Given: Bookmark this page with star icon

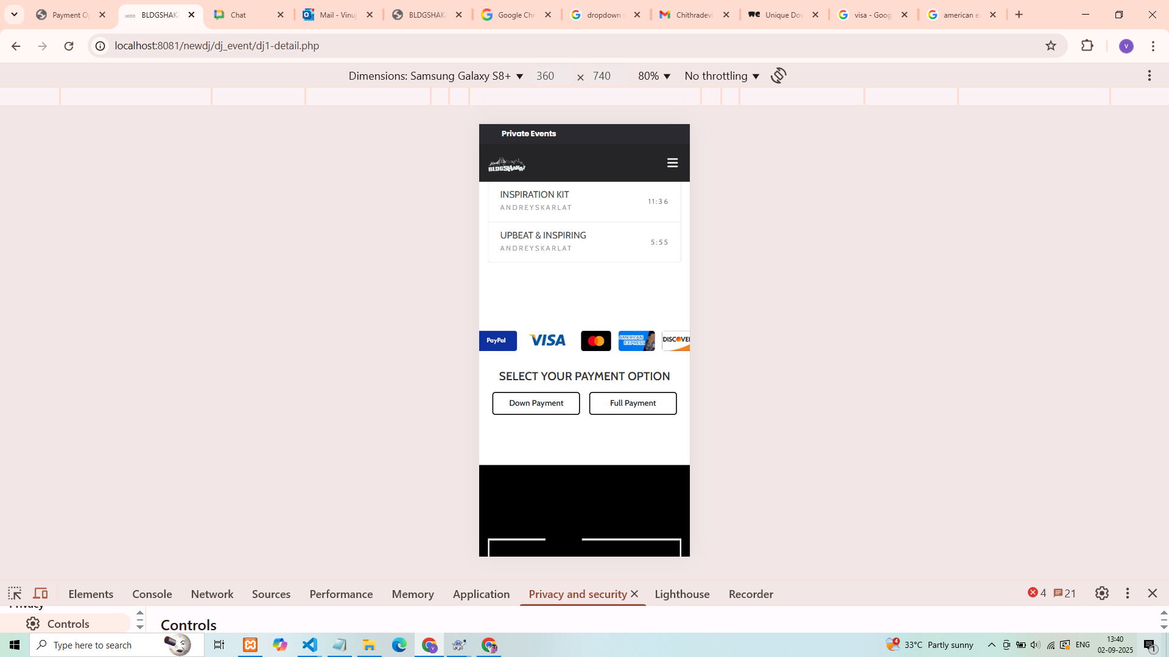Looking at the screenshot, I should [x=1050, y=46].
